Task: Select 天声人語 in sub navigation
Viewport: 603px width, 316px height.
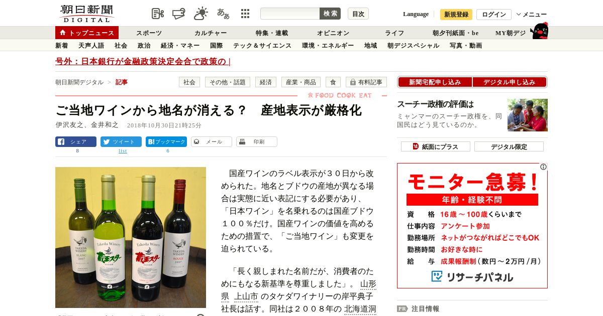Action: [x=91, y=46]
